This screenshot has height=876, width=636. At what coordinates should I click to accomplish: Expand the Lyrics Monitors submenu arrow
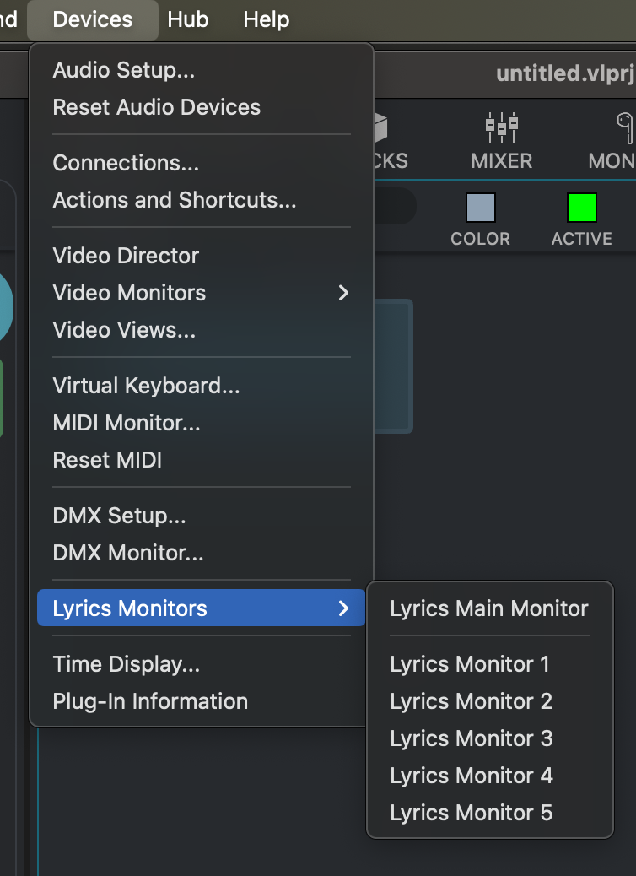point(343,608)
